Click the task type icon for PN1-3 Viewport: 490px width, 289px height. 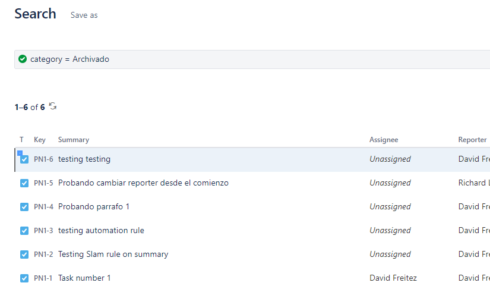point(24,231)
